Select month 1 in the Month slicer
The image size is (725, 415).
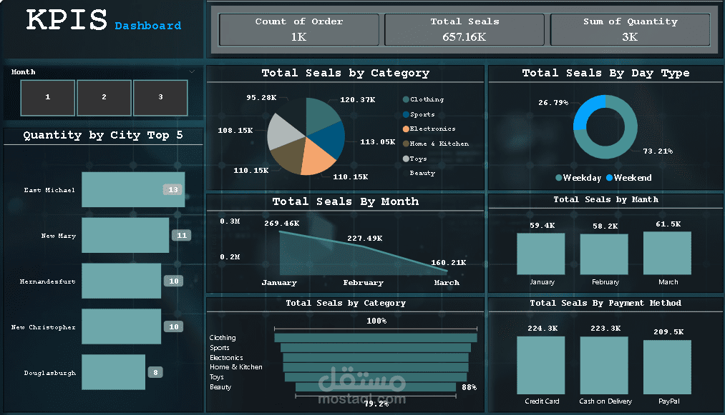click(x=47, y=97)
